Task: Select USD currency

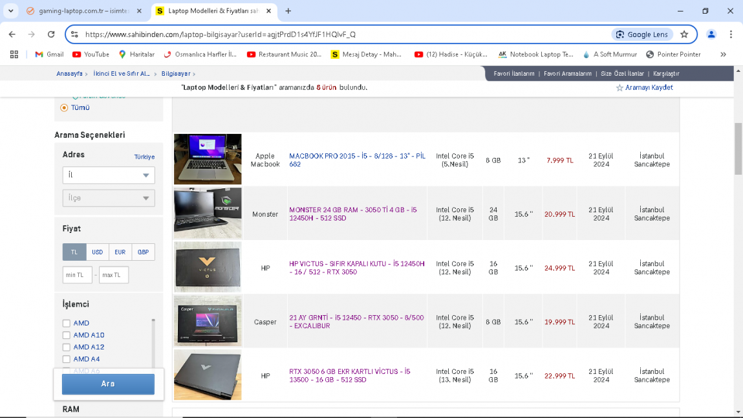Action: [97, 252]
